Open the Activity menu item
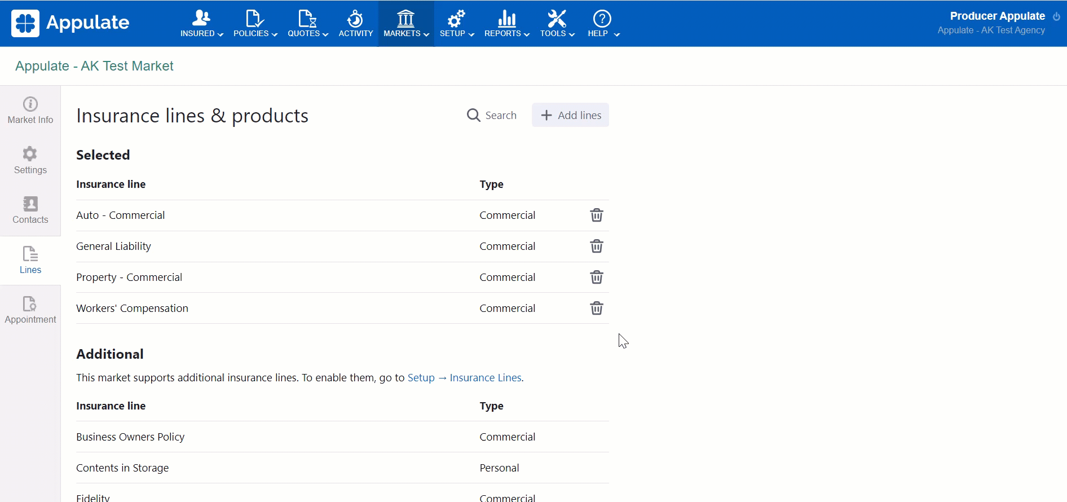The height and width of the screenshot is (502, 1067). pos(356,24)
